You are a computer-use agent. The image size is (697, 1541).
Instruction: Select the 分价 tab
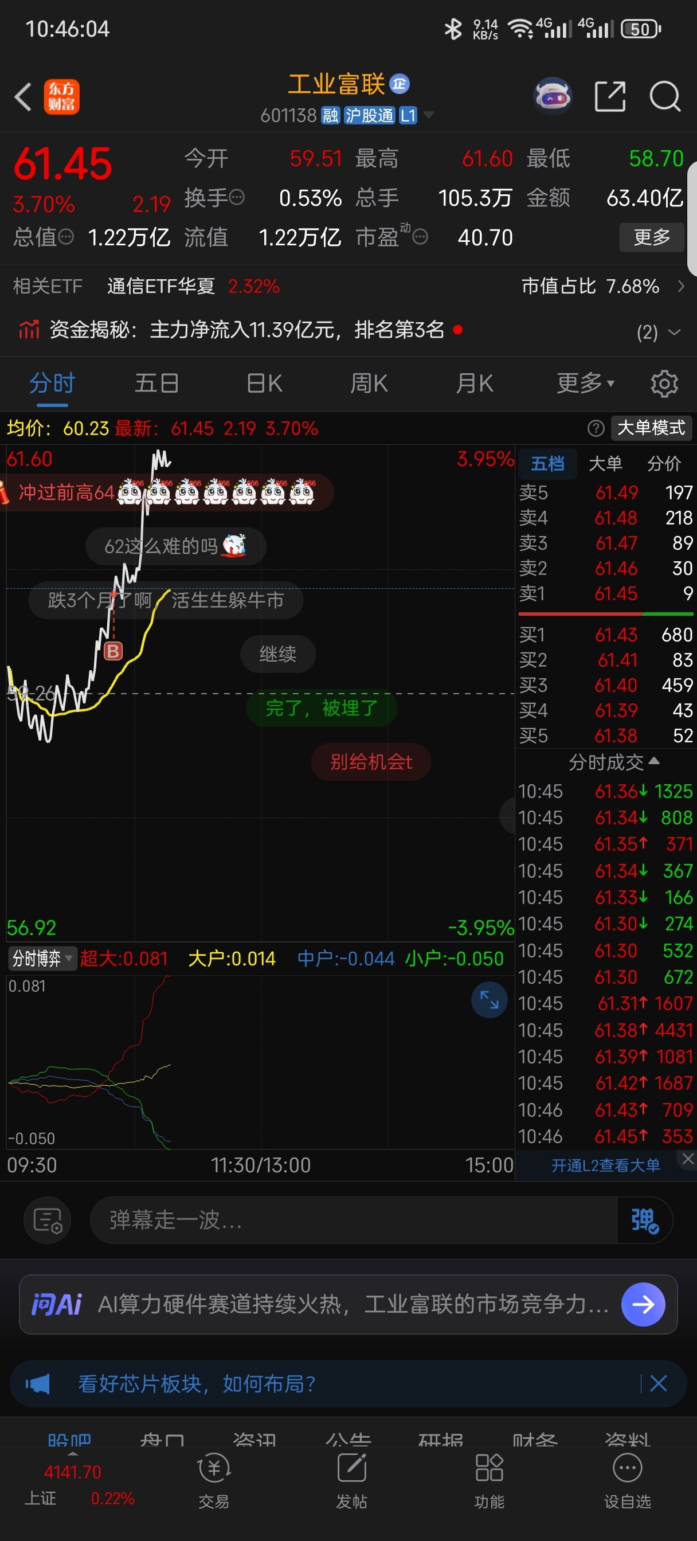[x=664, y=463]
